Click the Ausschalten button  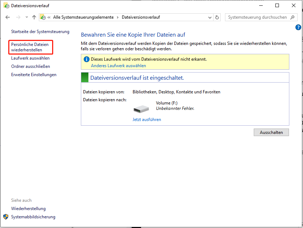(x=271, y=132)
